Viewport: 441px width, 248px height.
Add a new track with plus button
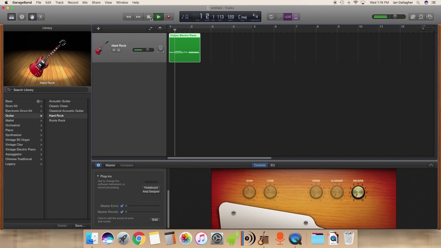pyautogui.click(x=98, y=29)
